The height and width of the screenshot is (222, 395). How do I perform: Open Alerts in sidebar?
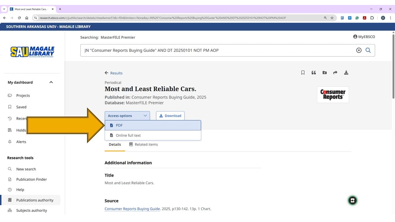coord(21,142)
